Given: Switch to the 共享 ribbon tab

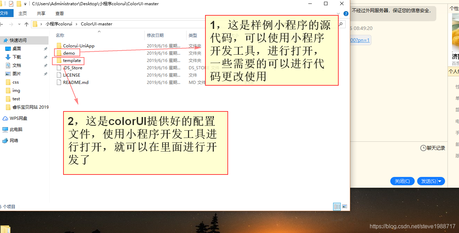Looking at the screenshot, I should [41, 13].
